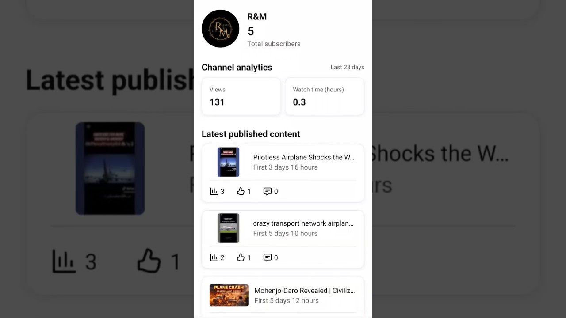The image size is (566, 318).
Task: Select the PLANE CRASH video thumbnail
Action: (x=229, y=295)
